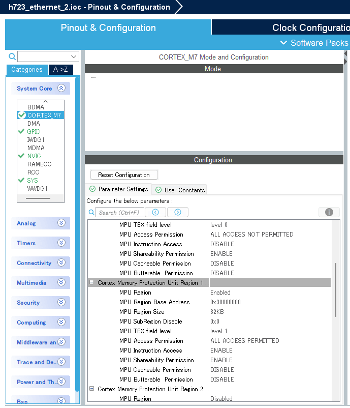The image size is (350, 408).
Task: Click the Reset Configuration button
Action: pos(124,175)
